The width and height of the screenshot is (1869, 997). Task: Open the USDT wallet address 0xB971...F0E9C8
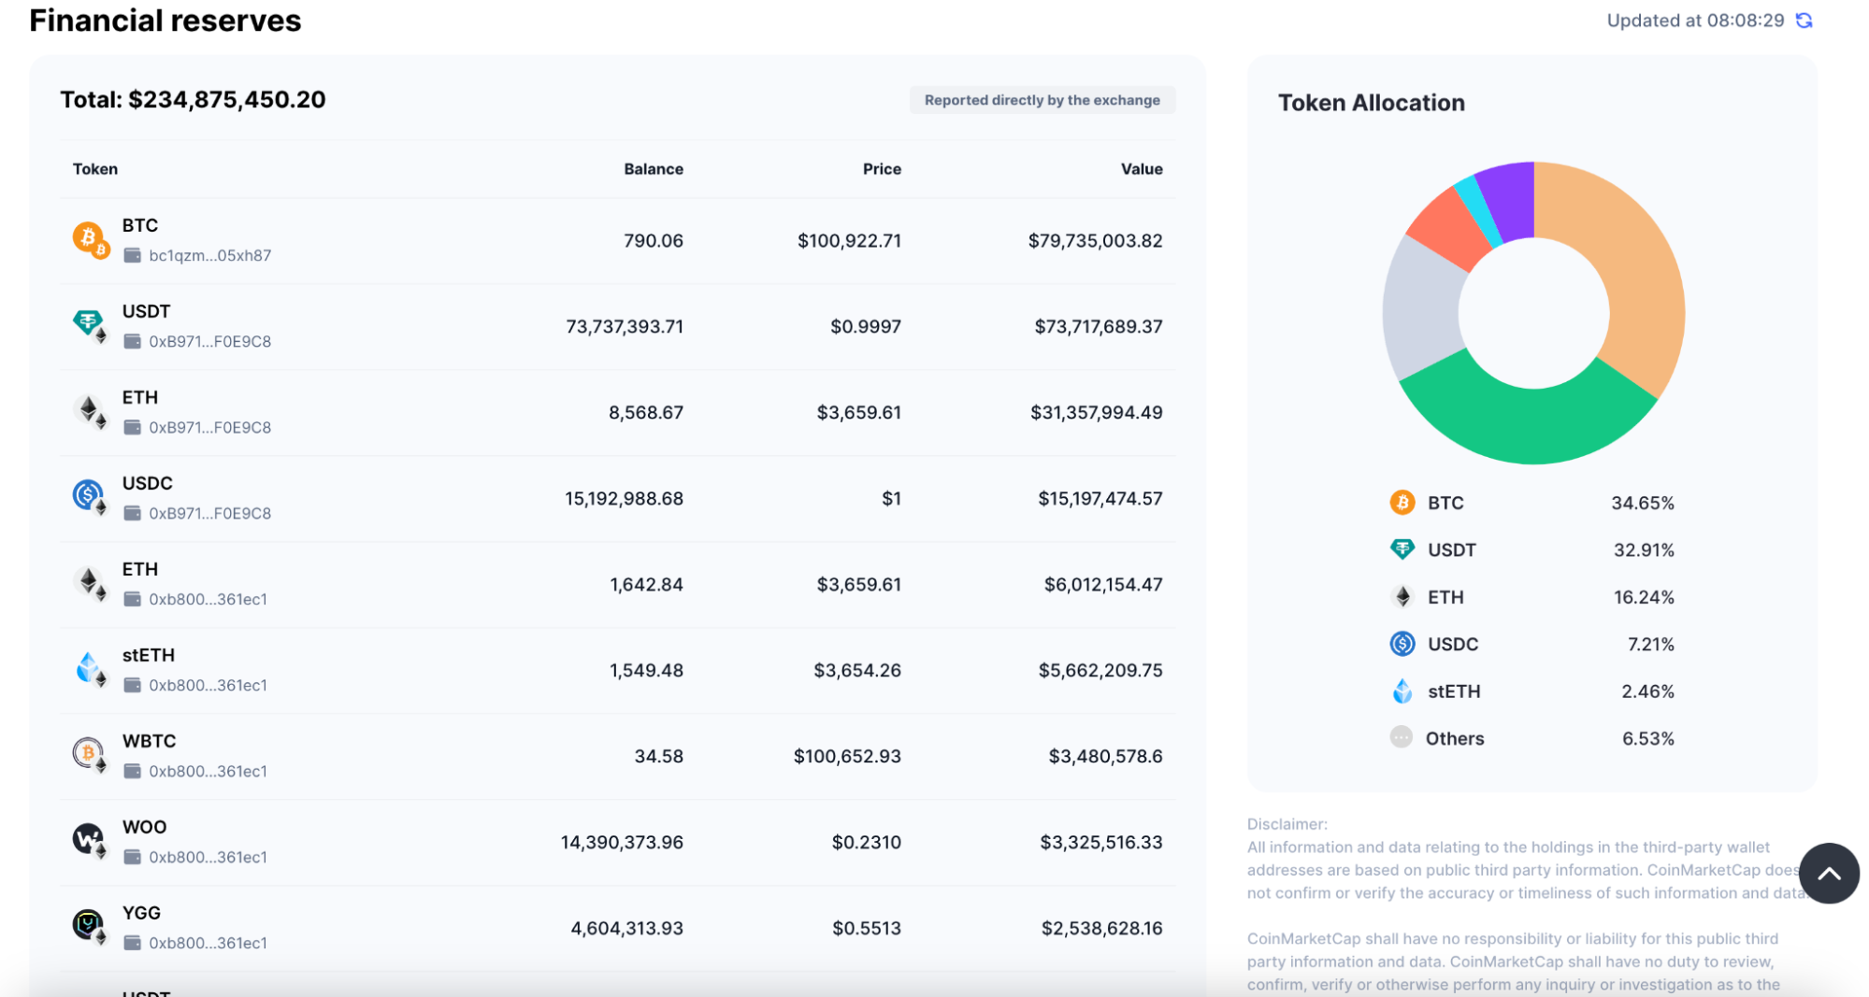click(x=209, y=342)
